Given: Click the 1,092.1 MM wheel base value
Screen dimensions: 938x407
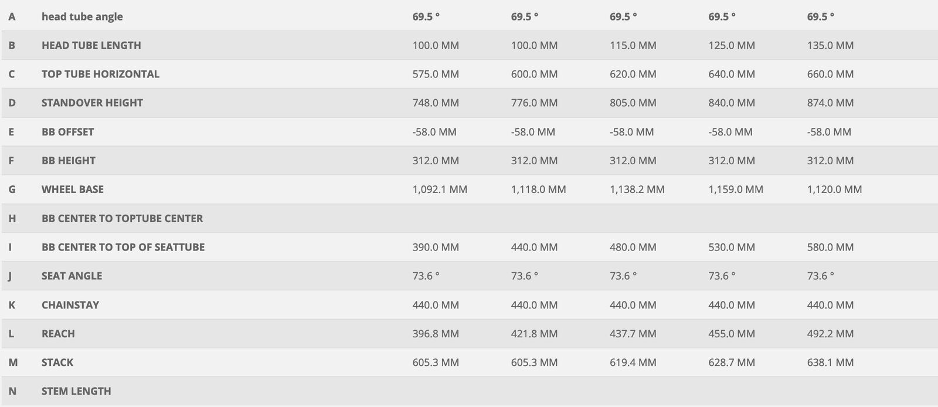Looking at the screenshot, I should 440,189.
